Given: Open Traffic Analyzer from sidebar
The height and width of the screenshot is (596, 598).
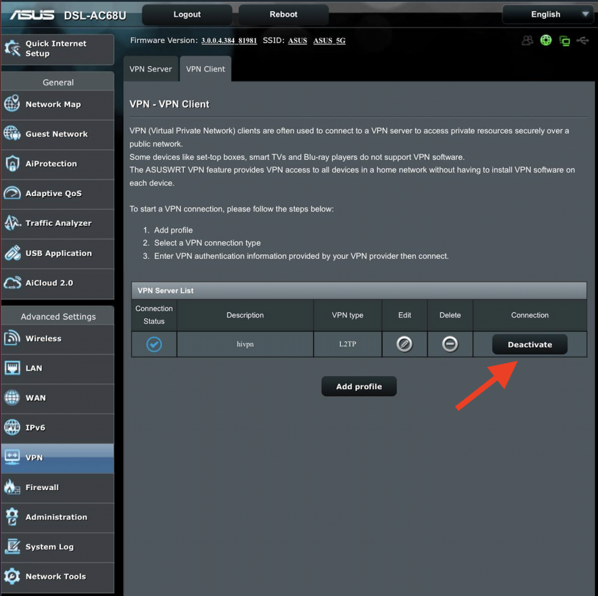Looking at the screenshot, I should (57, 223).
